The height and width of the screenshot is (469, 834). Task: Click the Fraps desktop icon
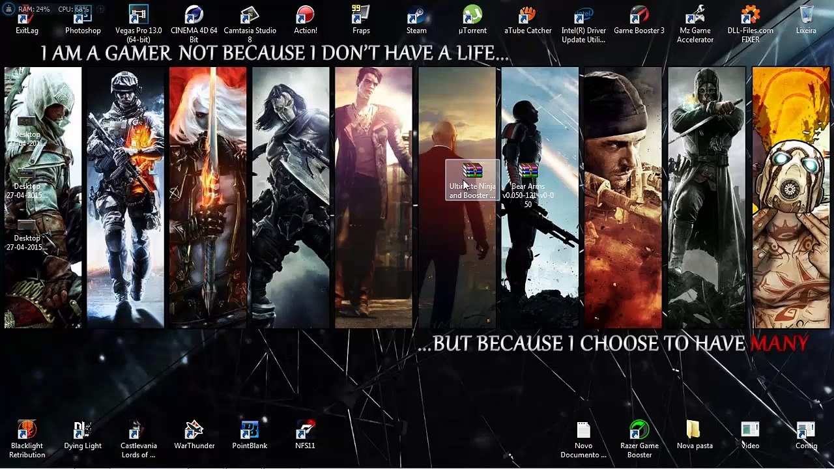pyautogui.click(x=361, y=20)
